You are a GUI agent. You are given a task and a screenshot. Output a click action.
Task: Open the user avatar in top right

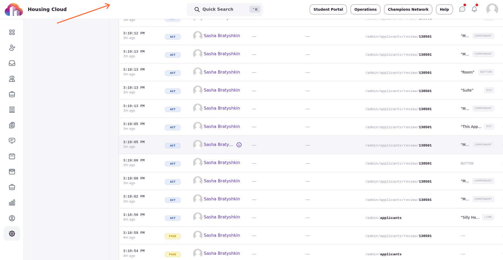[x=492, y=9]
